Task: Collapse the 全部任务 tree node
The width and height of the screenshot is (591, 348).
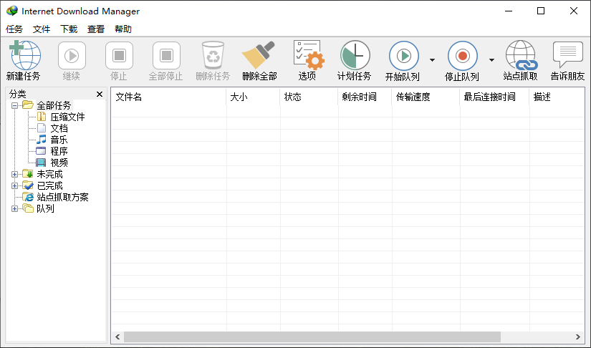Action: (x=14, y=105)
